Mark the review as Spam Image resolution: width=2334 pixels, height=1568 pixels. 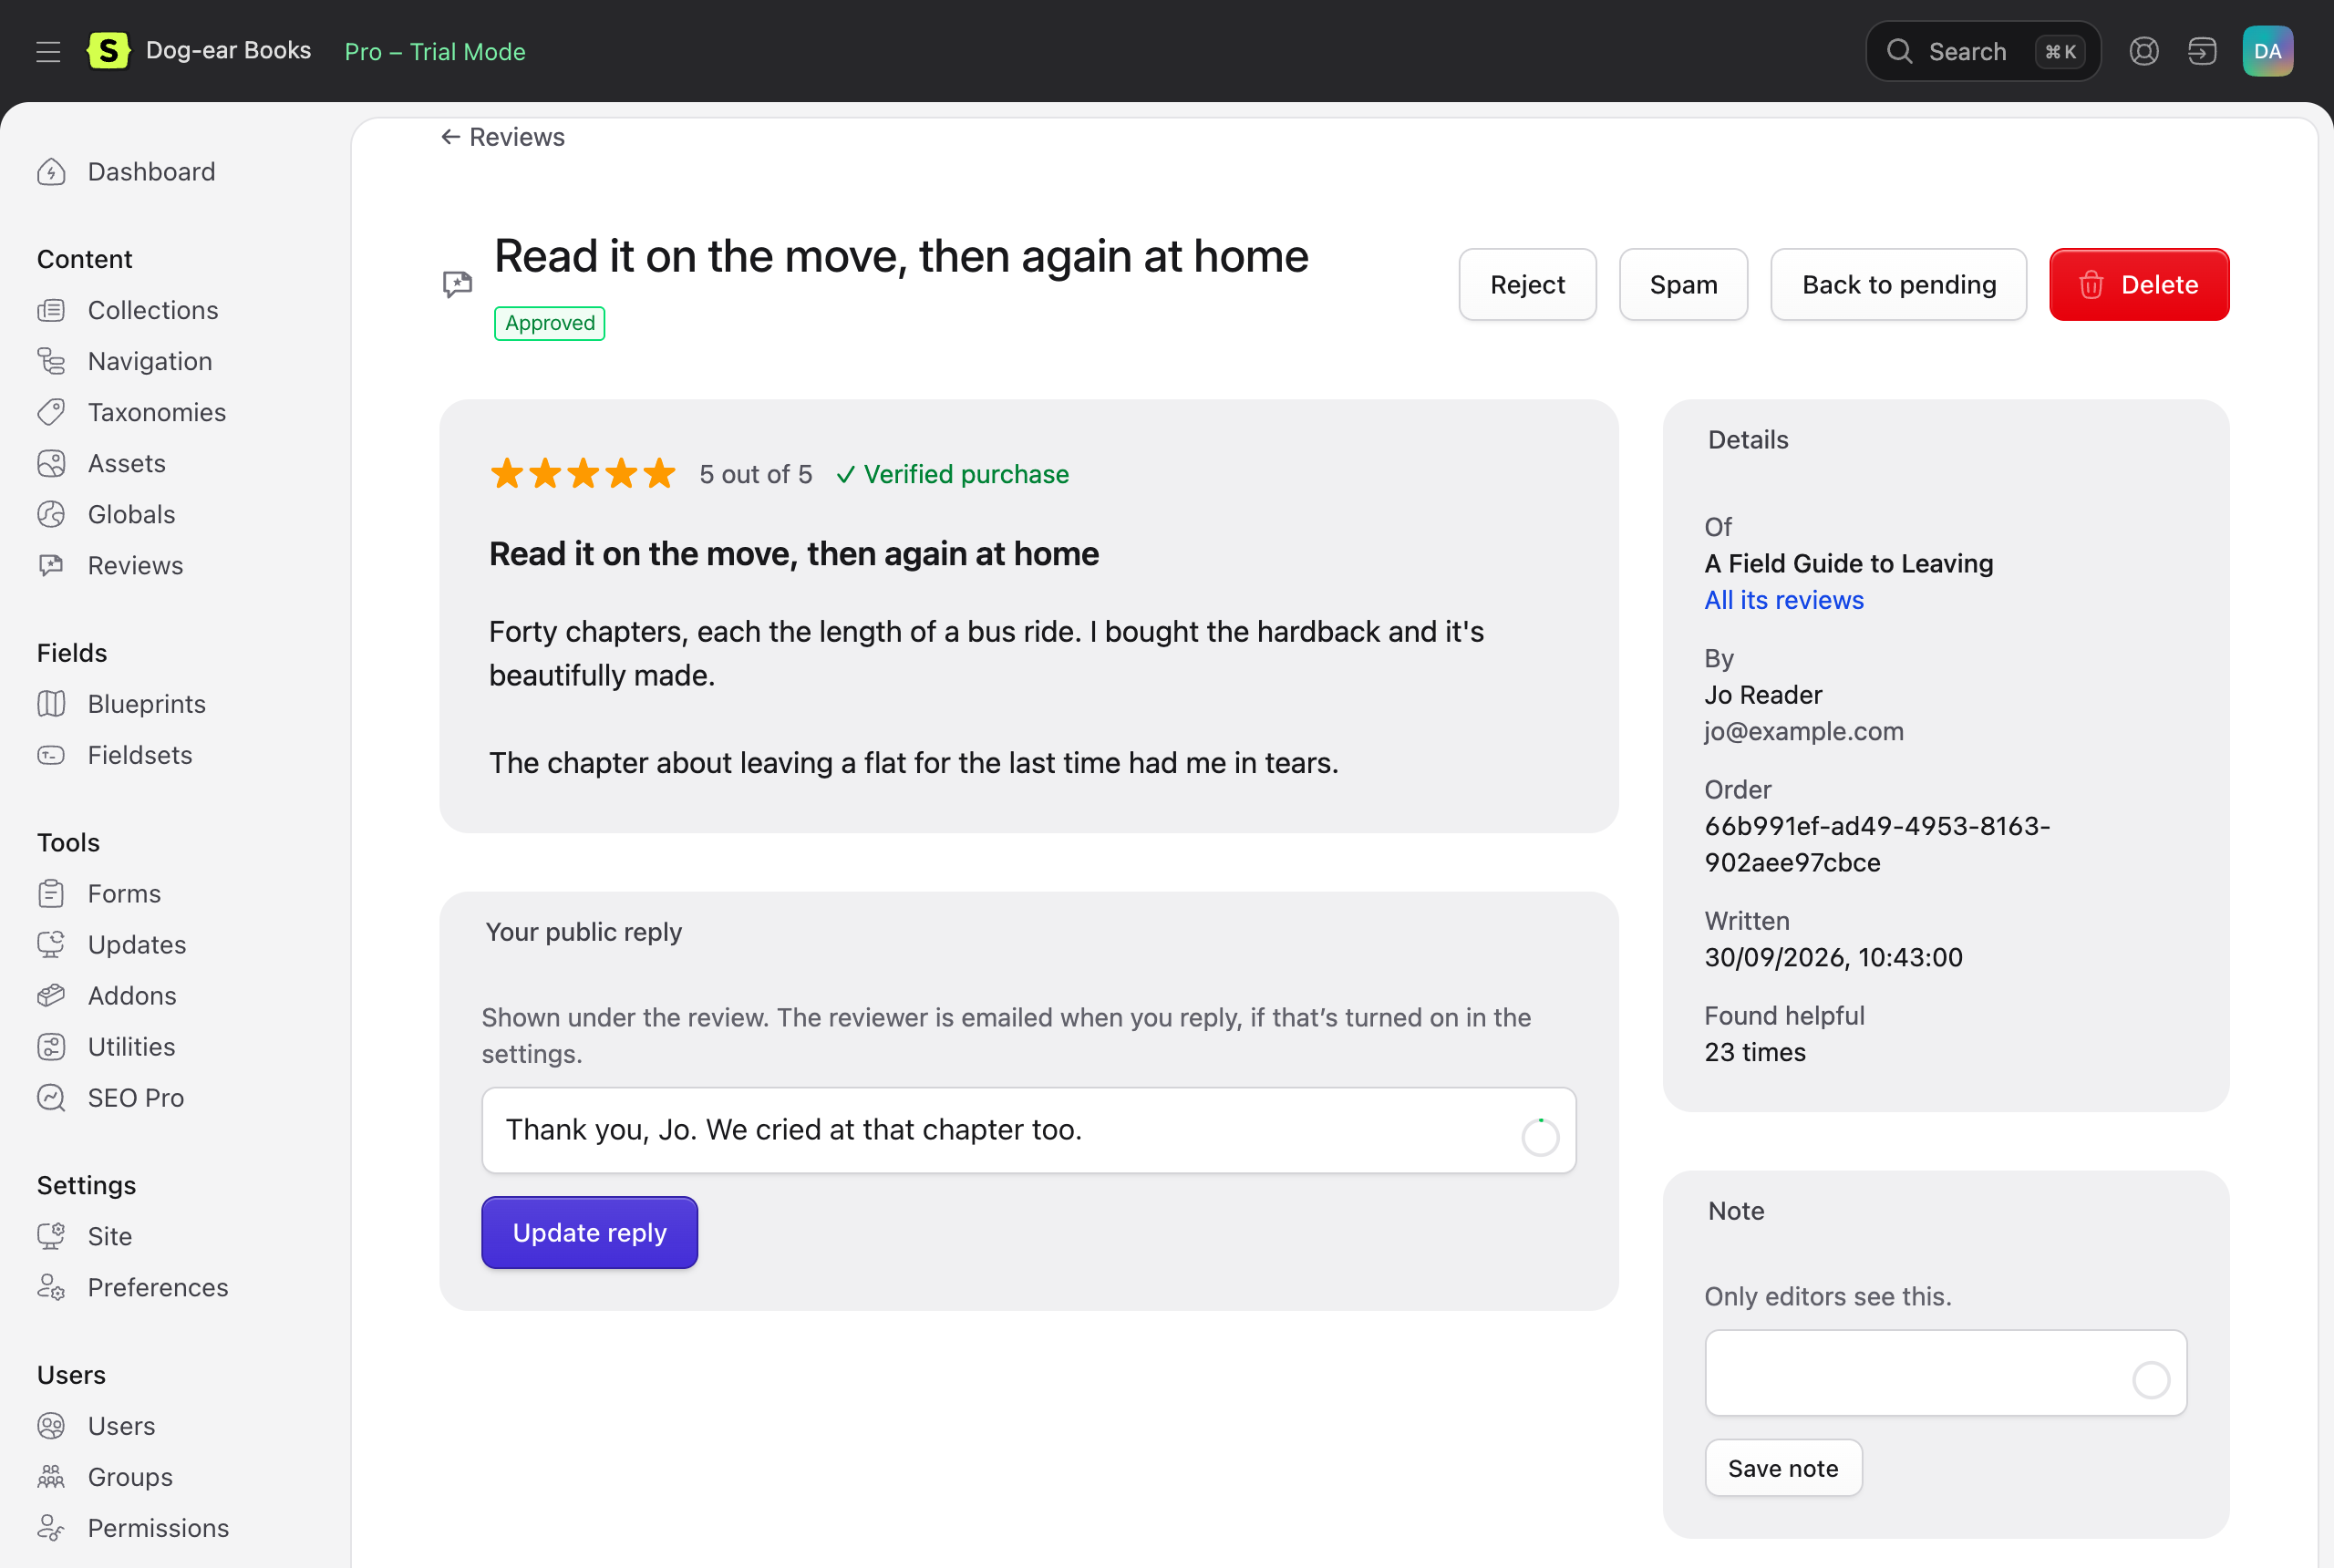1683,285
